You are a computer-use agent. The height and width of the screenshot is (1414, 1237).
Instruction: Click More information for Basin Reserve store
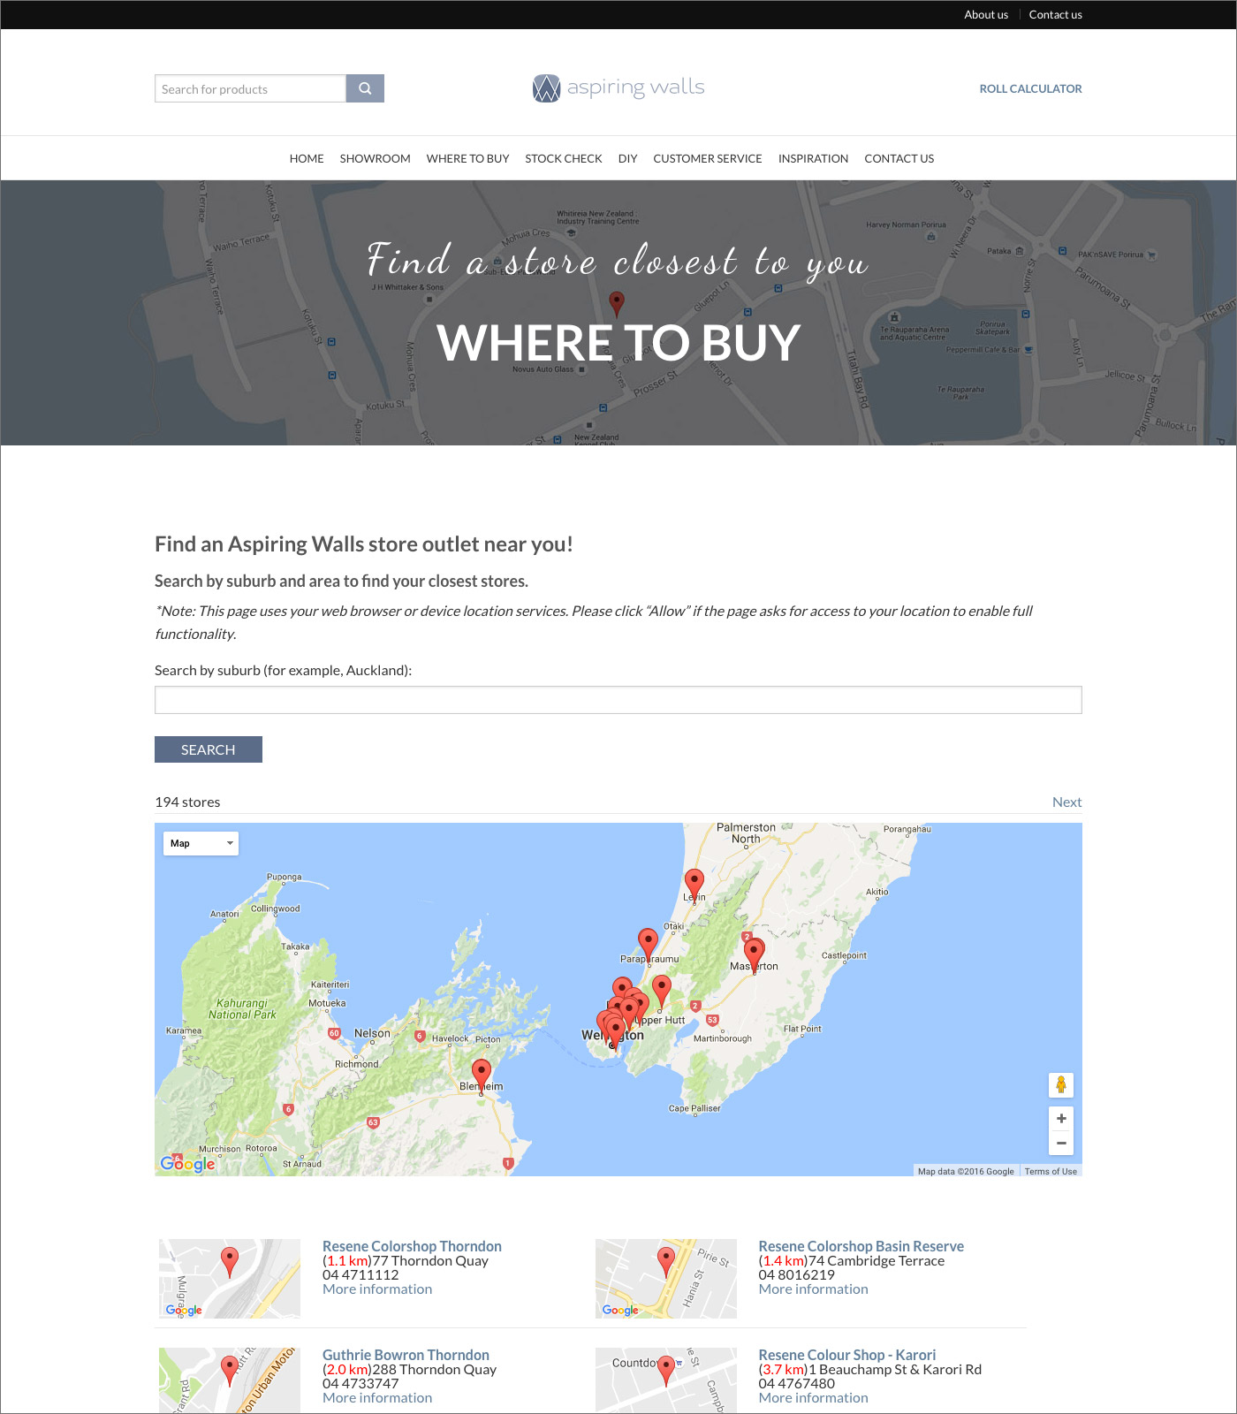click(x=813, y=1289)
